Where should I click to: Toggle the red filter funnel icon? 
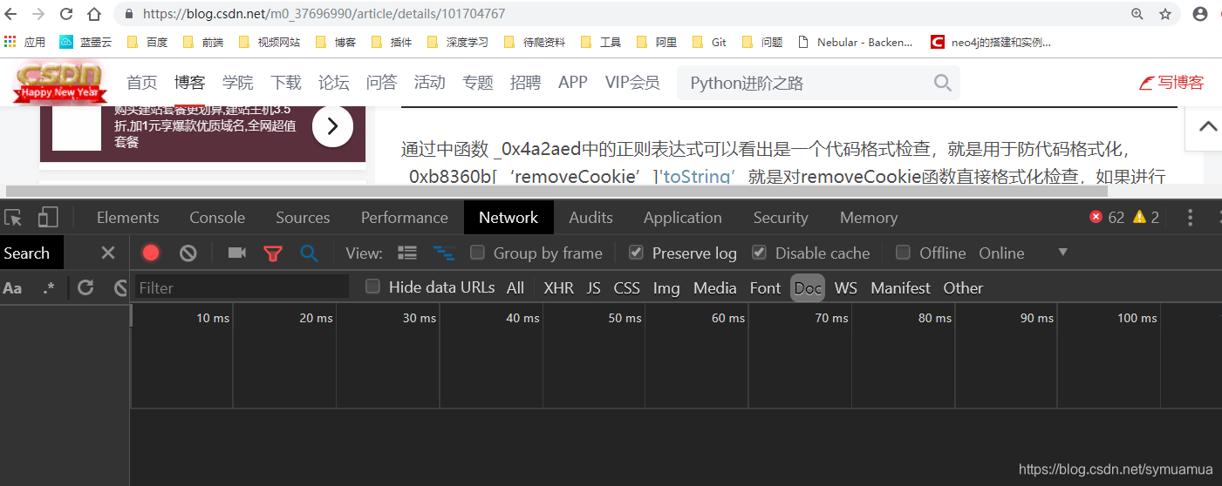click(273, 253)
